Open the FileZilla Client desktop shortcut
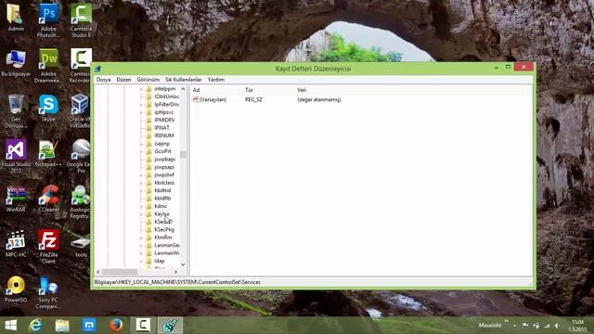Viewport: 594px width, 334px height. [48, 246]
